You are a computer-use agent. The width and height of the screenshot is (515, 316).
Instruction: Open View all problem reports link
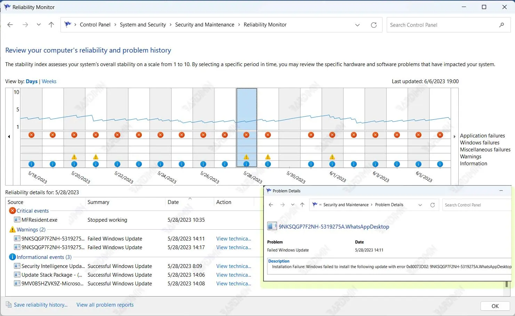pyautogui.click(x=105, y=305)
